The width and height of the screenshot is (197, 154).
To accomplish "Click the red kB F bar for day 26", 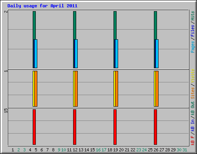I will click(x=155, y=127).
